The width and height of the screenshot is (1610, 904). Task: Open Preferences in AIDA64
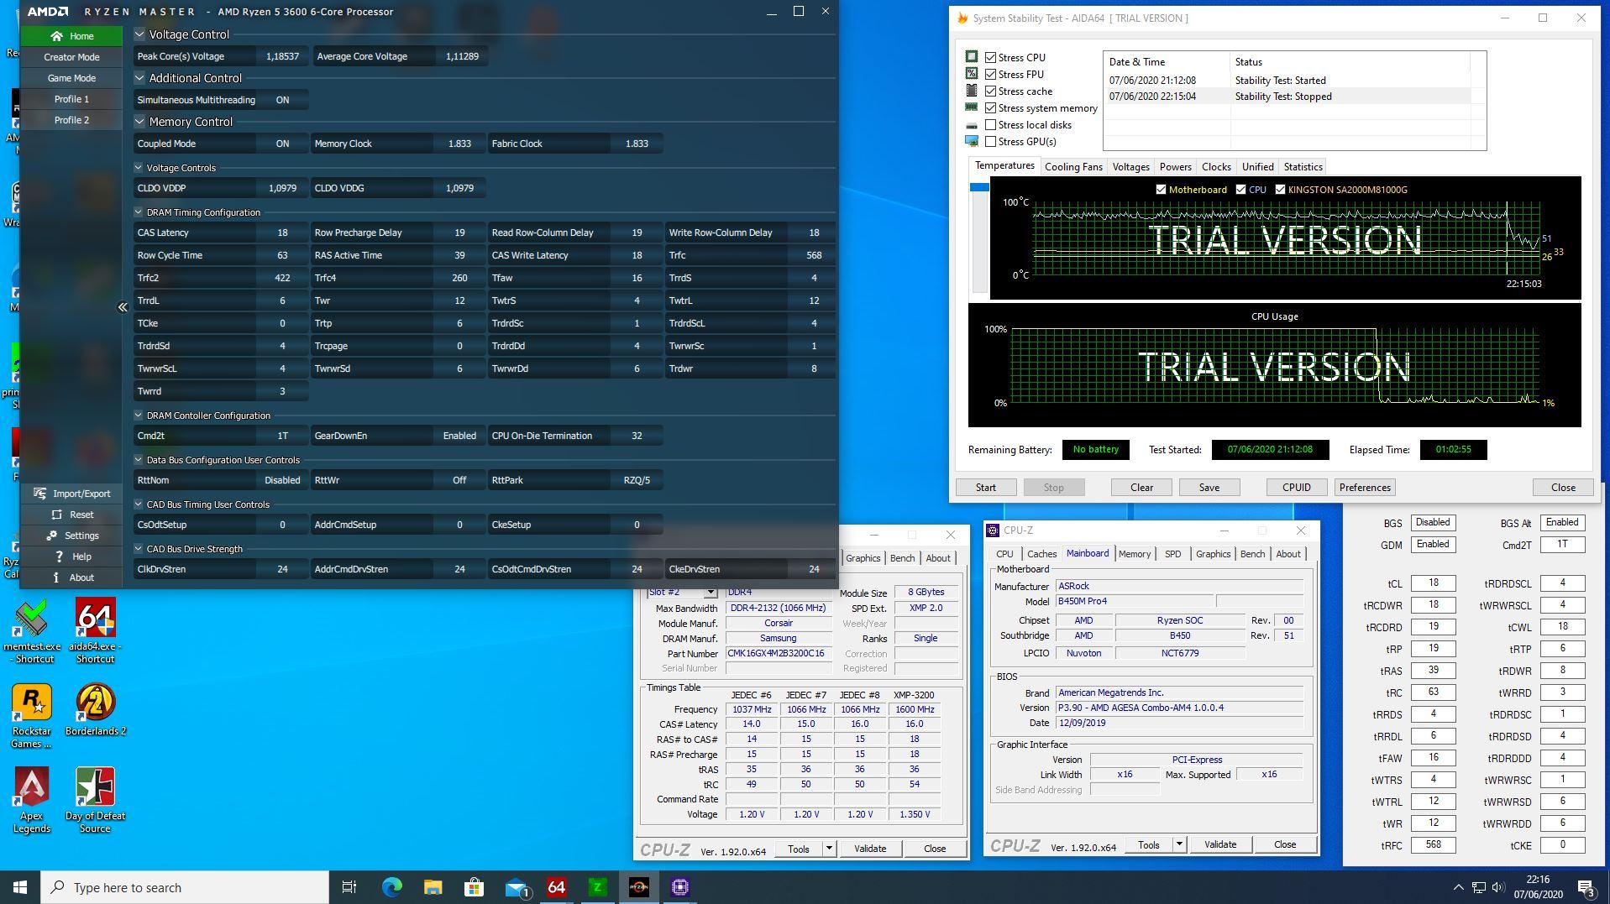(x=1365, y=488)
